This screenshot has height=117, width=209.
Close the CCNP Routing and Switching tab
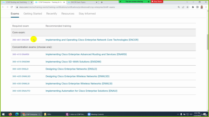(32, 2)
